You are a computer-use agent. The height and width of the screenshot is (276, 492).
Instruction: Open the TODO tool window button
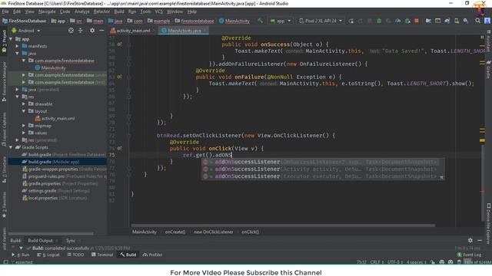[75, 255]
